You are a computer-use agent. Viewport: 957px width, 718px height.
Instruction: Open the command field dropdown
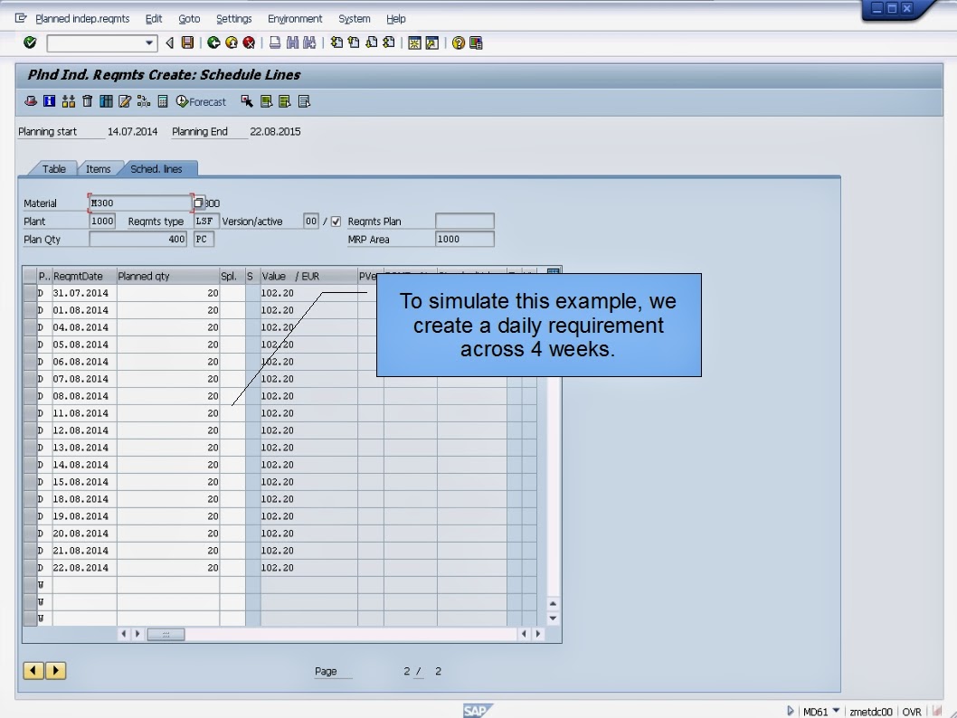(x=148, y=43)
